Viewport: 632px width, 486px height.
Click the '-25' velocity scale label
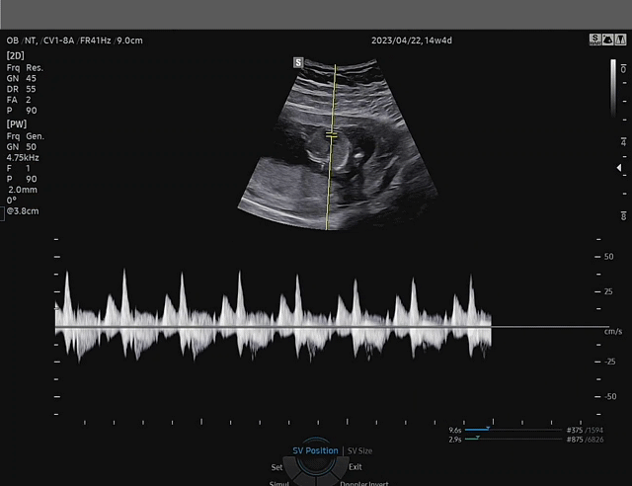[x=610, y=362]
